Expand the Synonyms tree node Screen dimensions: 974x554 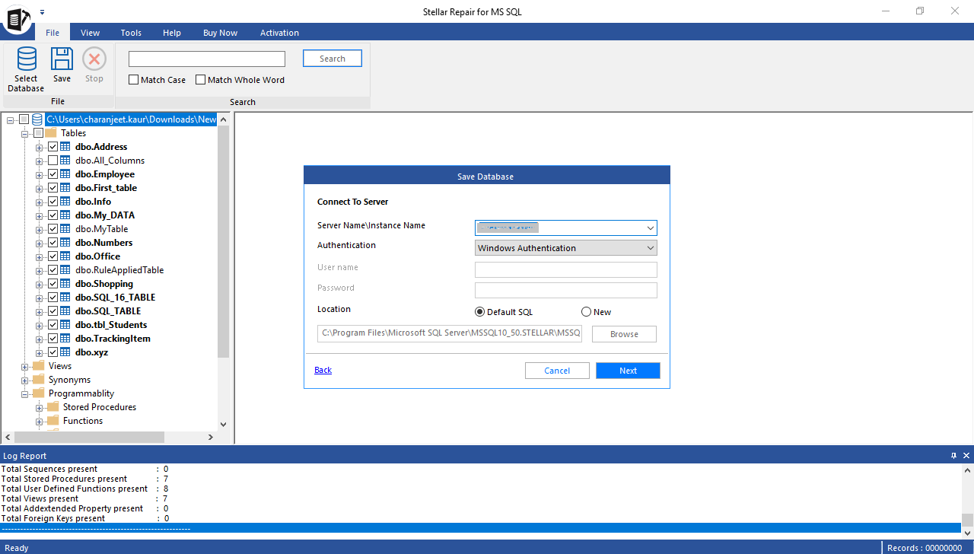click(25, 380)
